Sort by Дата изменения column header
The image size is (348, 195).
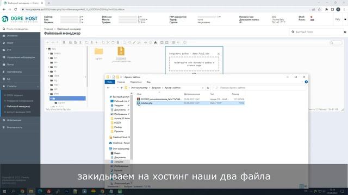coord(192,94)
